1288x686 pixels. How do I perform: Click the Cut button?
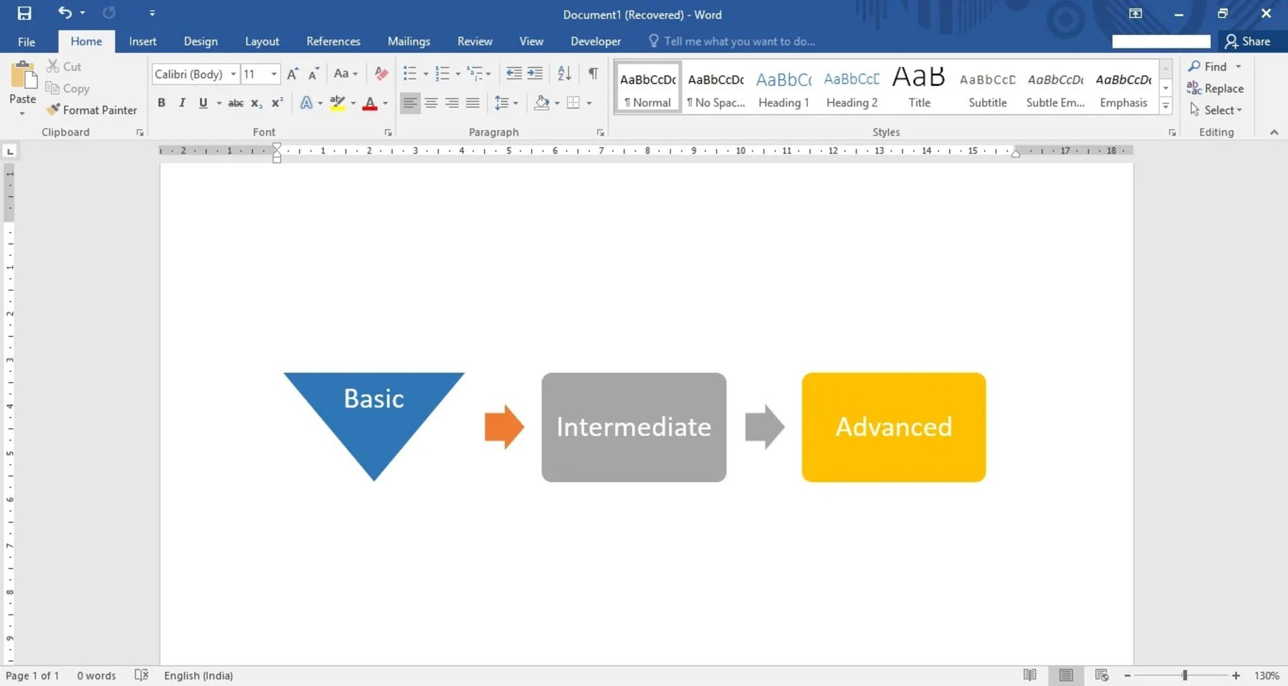[x=64, y=66]
